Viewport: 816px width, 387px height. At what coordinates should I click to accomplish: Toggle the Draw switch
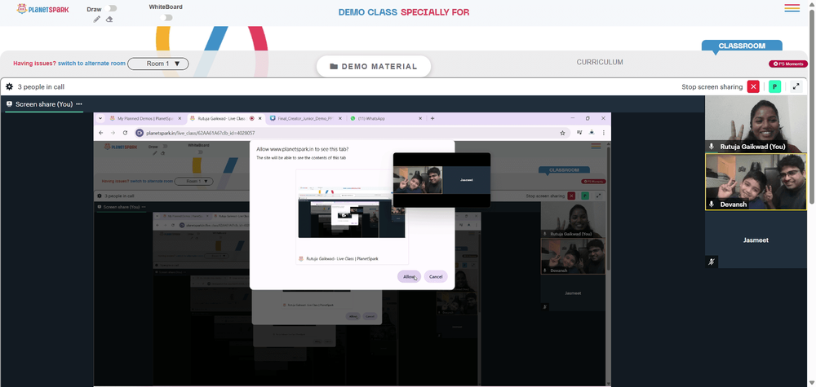click(110, 8)
